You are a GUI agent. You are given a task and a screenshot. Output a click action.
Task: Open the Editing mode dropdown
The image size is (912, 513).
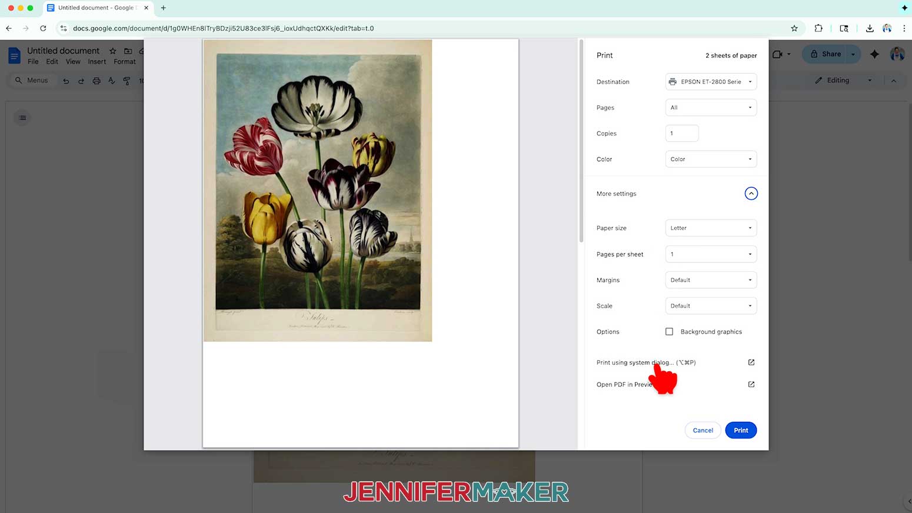[843, 81]
